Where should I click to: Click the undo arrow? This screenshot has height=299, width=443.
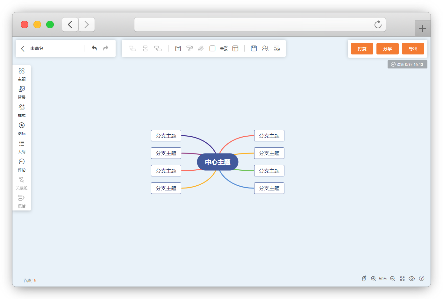point(94,48)
